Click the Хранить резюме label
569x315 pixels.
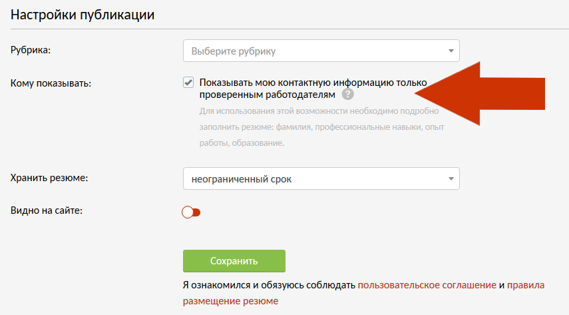point(49,178)
